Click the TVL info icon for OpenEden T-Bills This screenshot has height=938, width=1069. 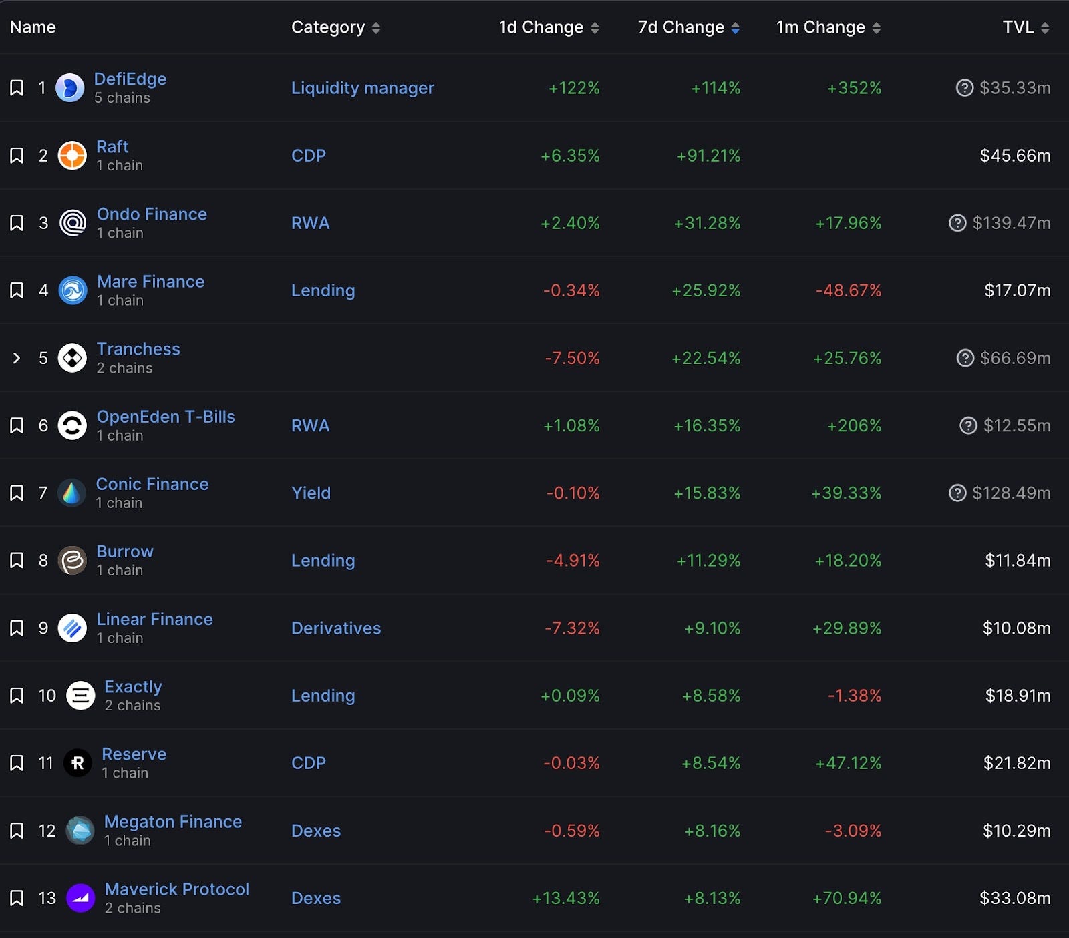[x=968, y=425]
